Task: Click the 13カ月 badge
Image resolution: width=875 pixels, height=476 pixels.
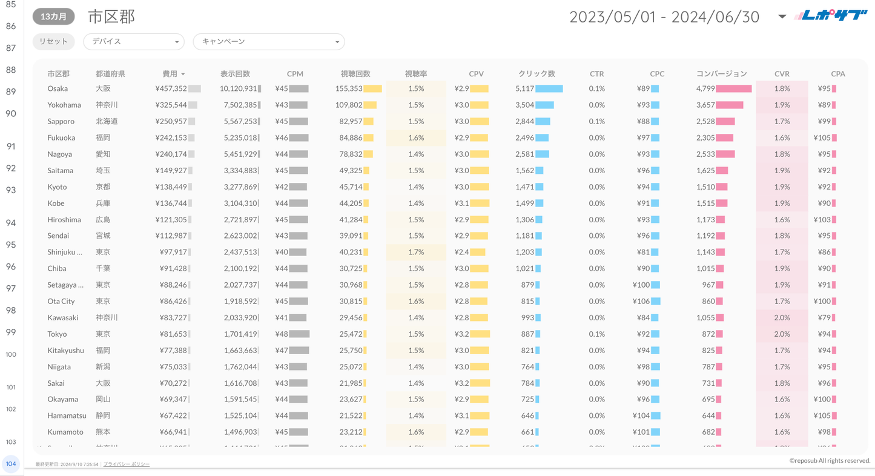Action: click(x=53, y=17)
